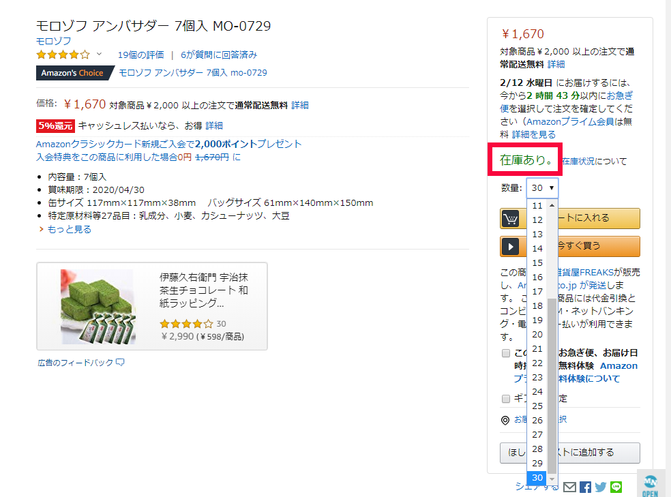This screenshot has width=671, height=497.
Task: Expand もっと見る for more product details
Action: [x=68, y=229]
